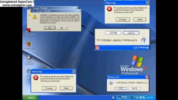Close the Japanese Windows dialog
The image size is (178, 100).
pyautogui.click(x=147, y=77)
